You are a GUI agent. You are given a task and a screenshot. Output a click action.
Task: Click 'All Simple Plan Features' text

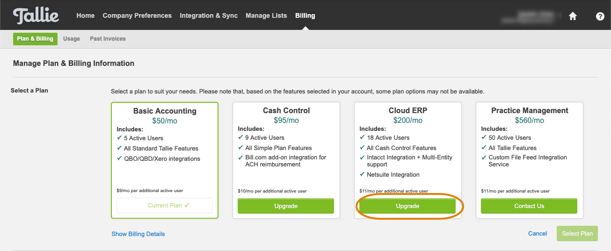(x=278, y=148)
